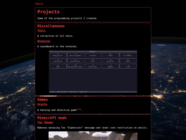This screenshot has height=140, width=186.
Task: Click the betrayal tile with red X icon
Action: coord(93,55)
